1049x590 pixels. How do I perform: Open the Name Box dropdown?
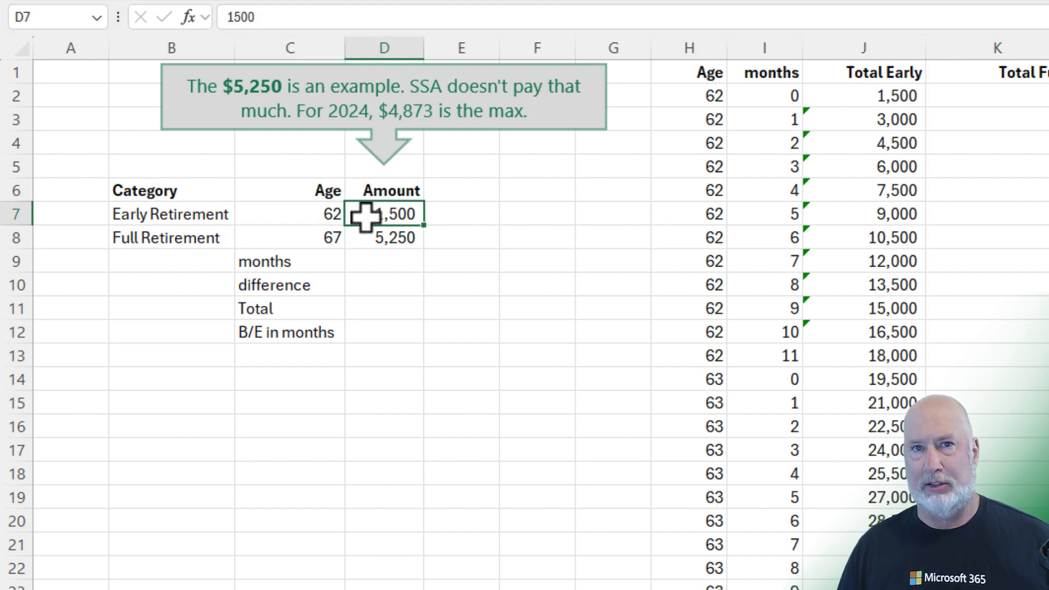97,17
